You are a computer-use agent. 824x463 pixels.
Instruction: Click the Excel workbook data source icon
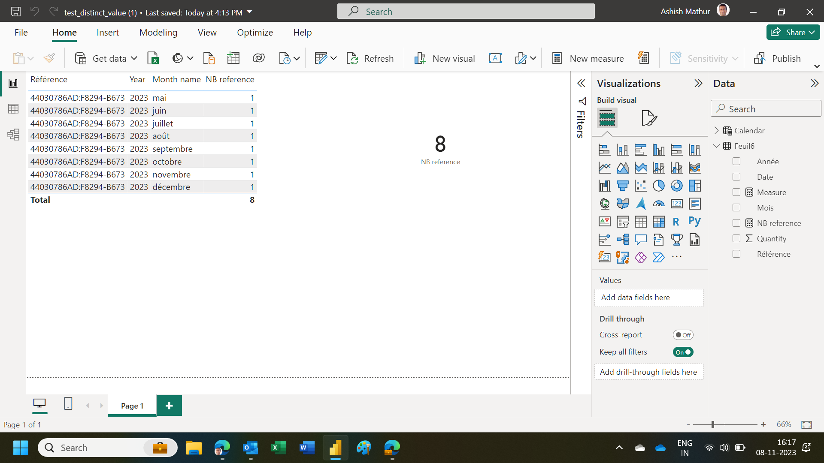coord(153,58)
